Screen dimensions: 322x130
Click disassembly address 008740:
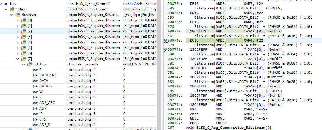(x=175, y=41)
